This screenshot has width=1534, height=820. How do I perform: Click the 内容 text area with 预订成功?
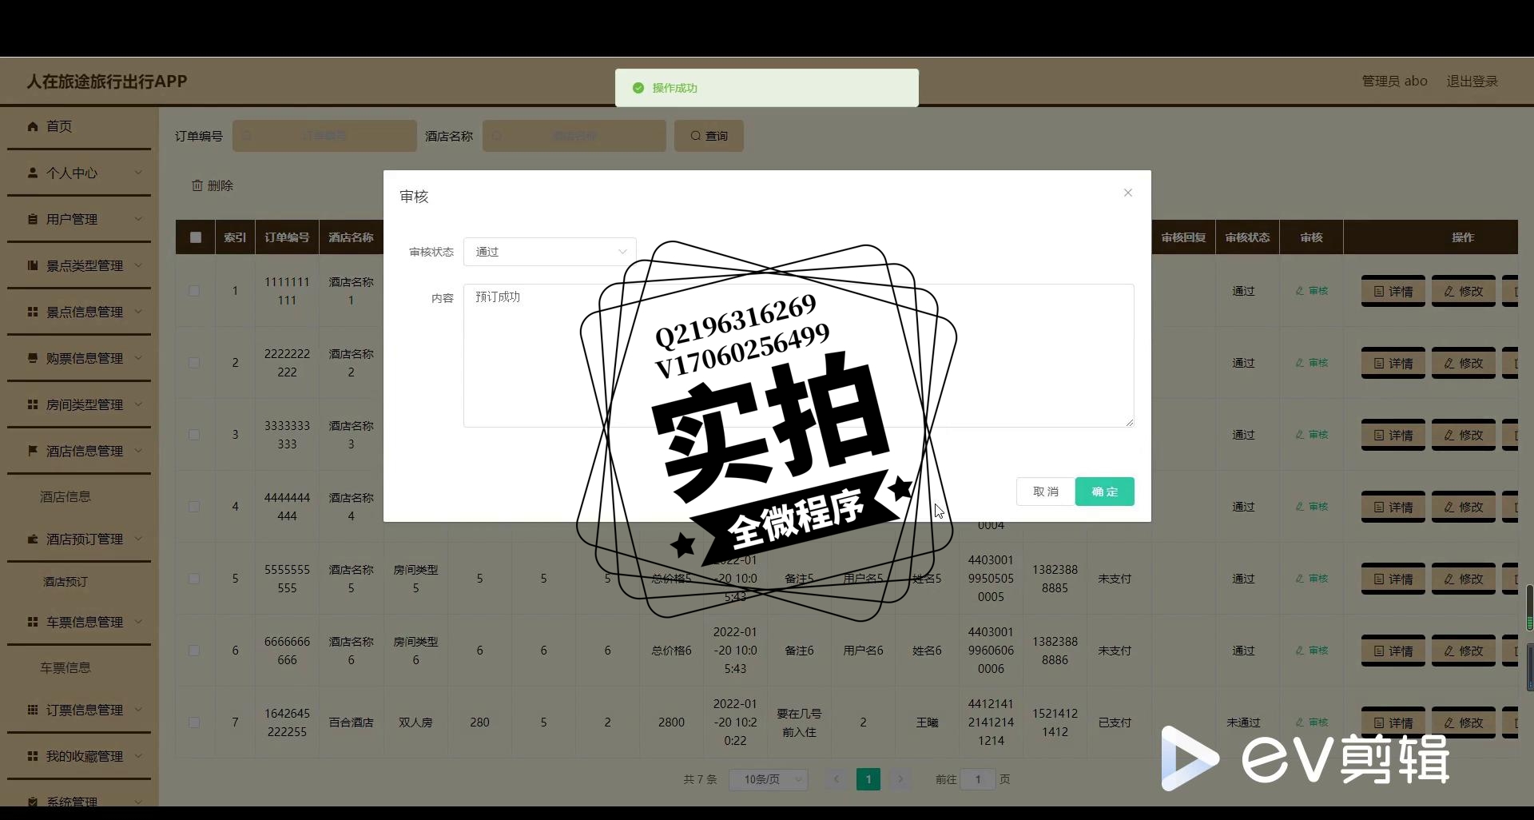(x=798, y=356)
